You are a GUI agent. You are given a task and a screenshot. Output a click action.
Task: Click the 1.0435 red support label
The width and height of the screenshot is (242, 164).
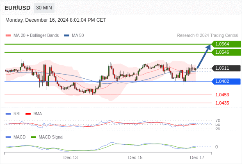click(x=222, y=103)
